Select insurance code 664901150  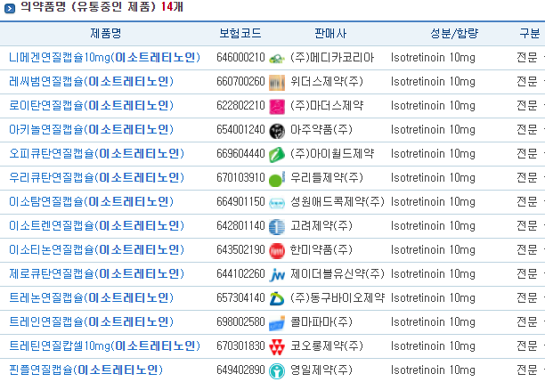240,201
